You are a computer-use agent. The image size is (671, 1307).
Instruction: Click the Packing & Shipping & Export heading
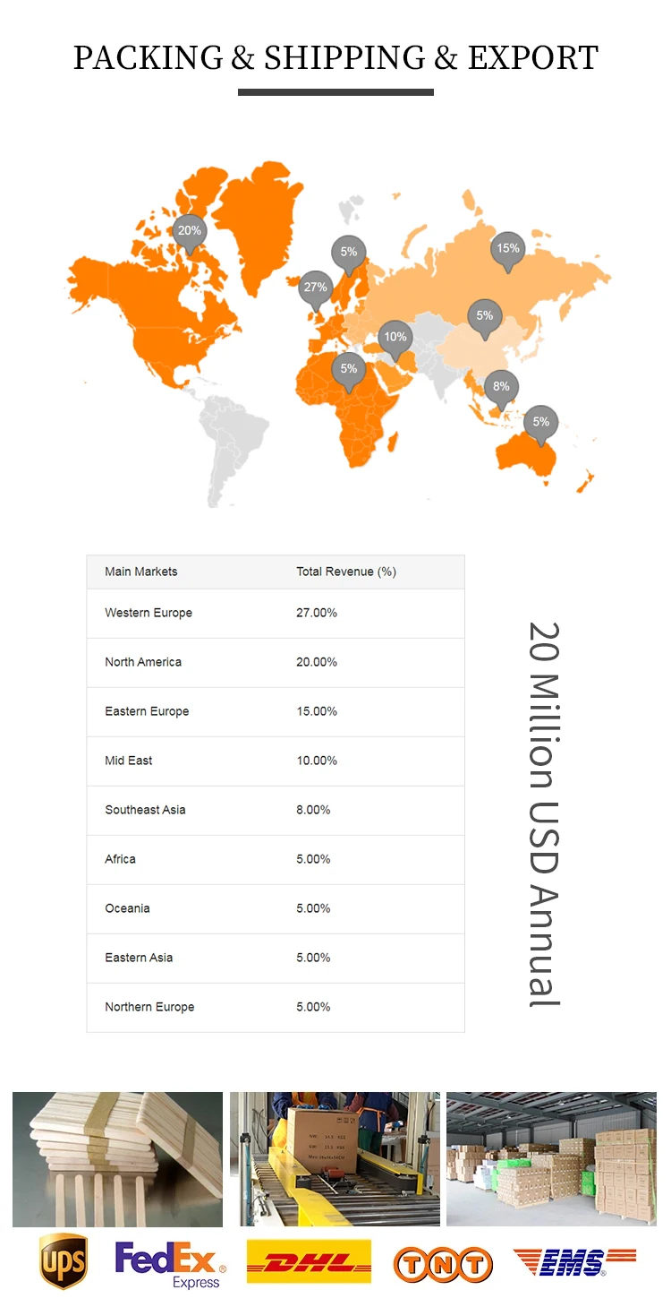click(335, 58)
